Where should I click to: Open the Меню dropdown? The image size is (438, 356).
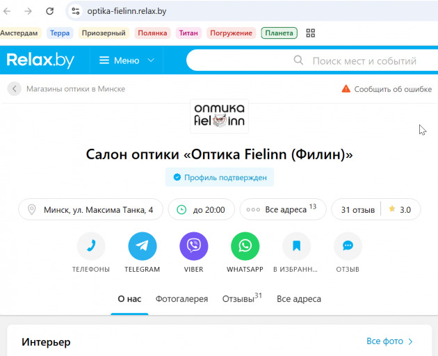click(127, 60)
